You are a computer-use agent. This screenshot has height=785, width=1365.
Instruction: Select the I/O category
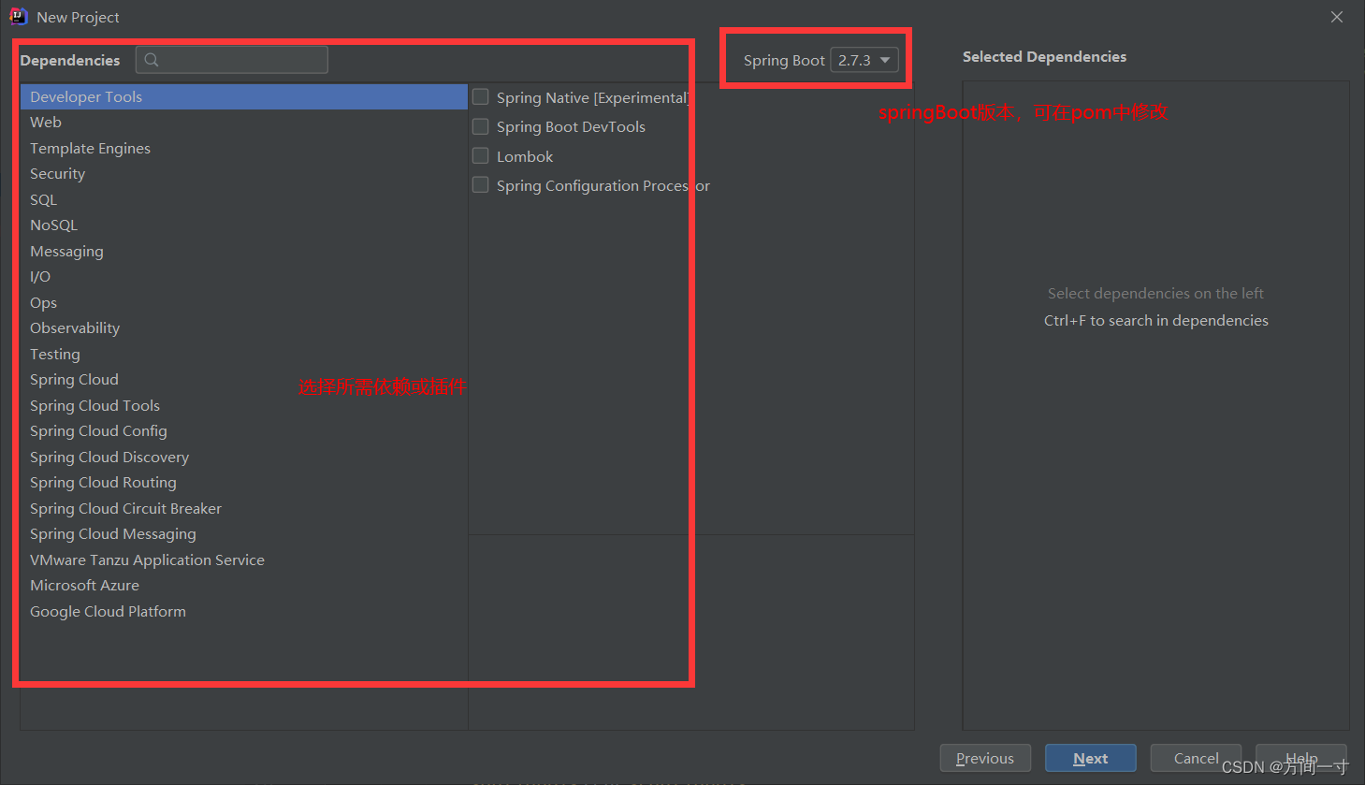[243, 277]
